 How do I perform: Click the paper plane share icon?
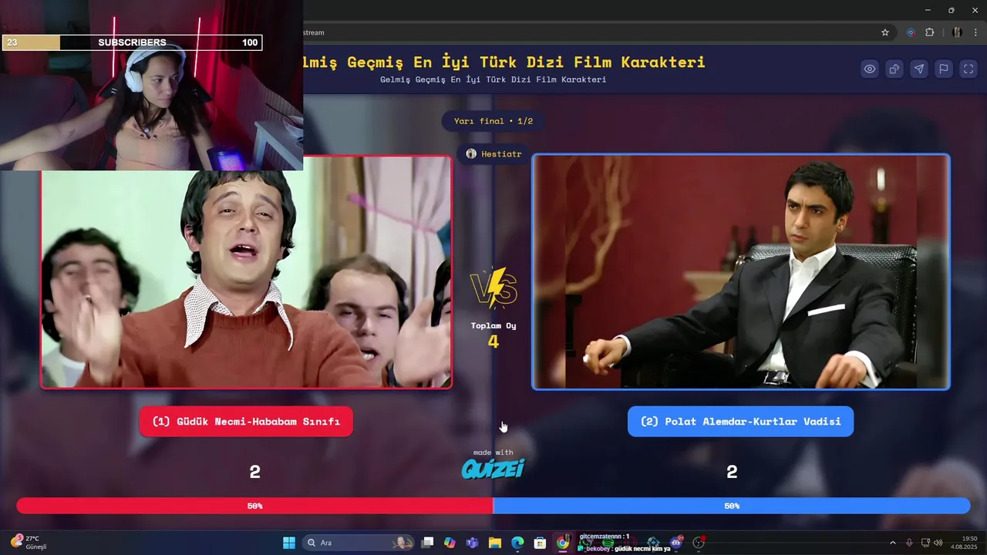click(x=919, y=69)
